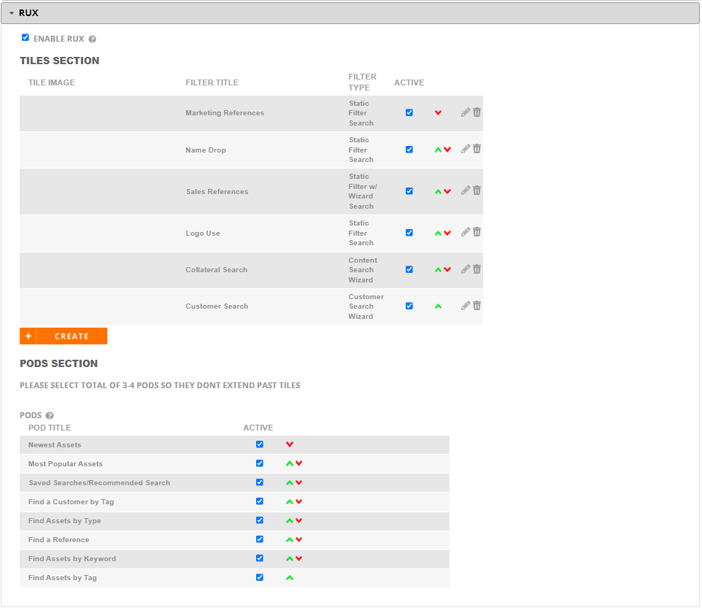Select the Newest Assets pod title
This screenshot has width=702, height=610.
[55, 445]
